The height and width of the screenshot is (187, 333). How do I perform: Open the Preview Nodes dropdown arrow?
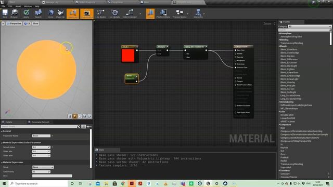188,14
